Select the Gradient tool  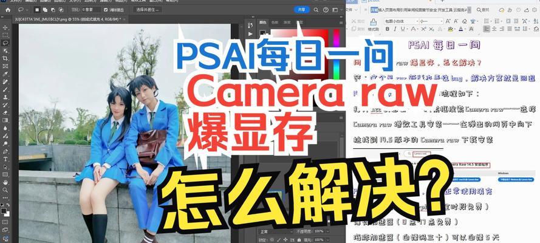(x=5, y=120)
